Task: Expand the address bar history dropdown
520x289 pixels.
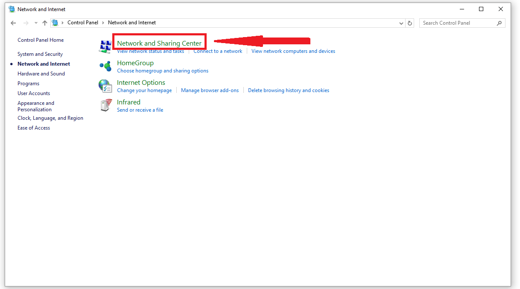Action: click(401, 23)
